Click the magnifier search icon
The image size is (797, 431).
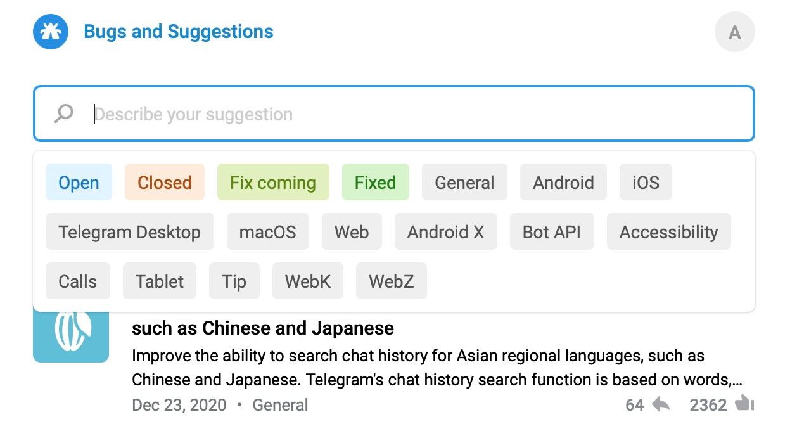pyautogui.click(x=63, y=114)
